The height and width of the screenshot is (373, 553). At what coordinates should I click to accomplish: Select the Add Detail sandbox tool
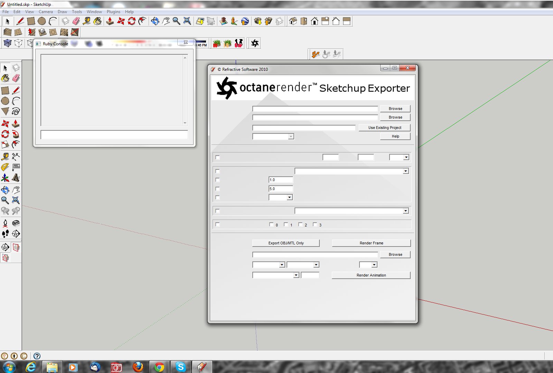[x=64, y=32]
